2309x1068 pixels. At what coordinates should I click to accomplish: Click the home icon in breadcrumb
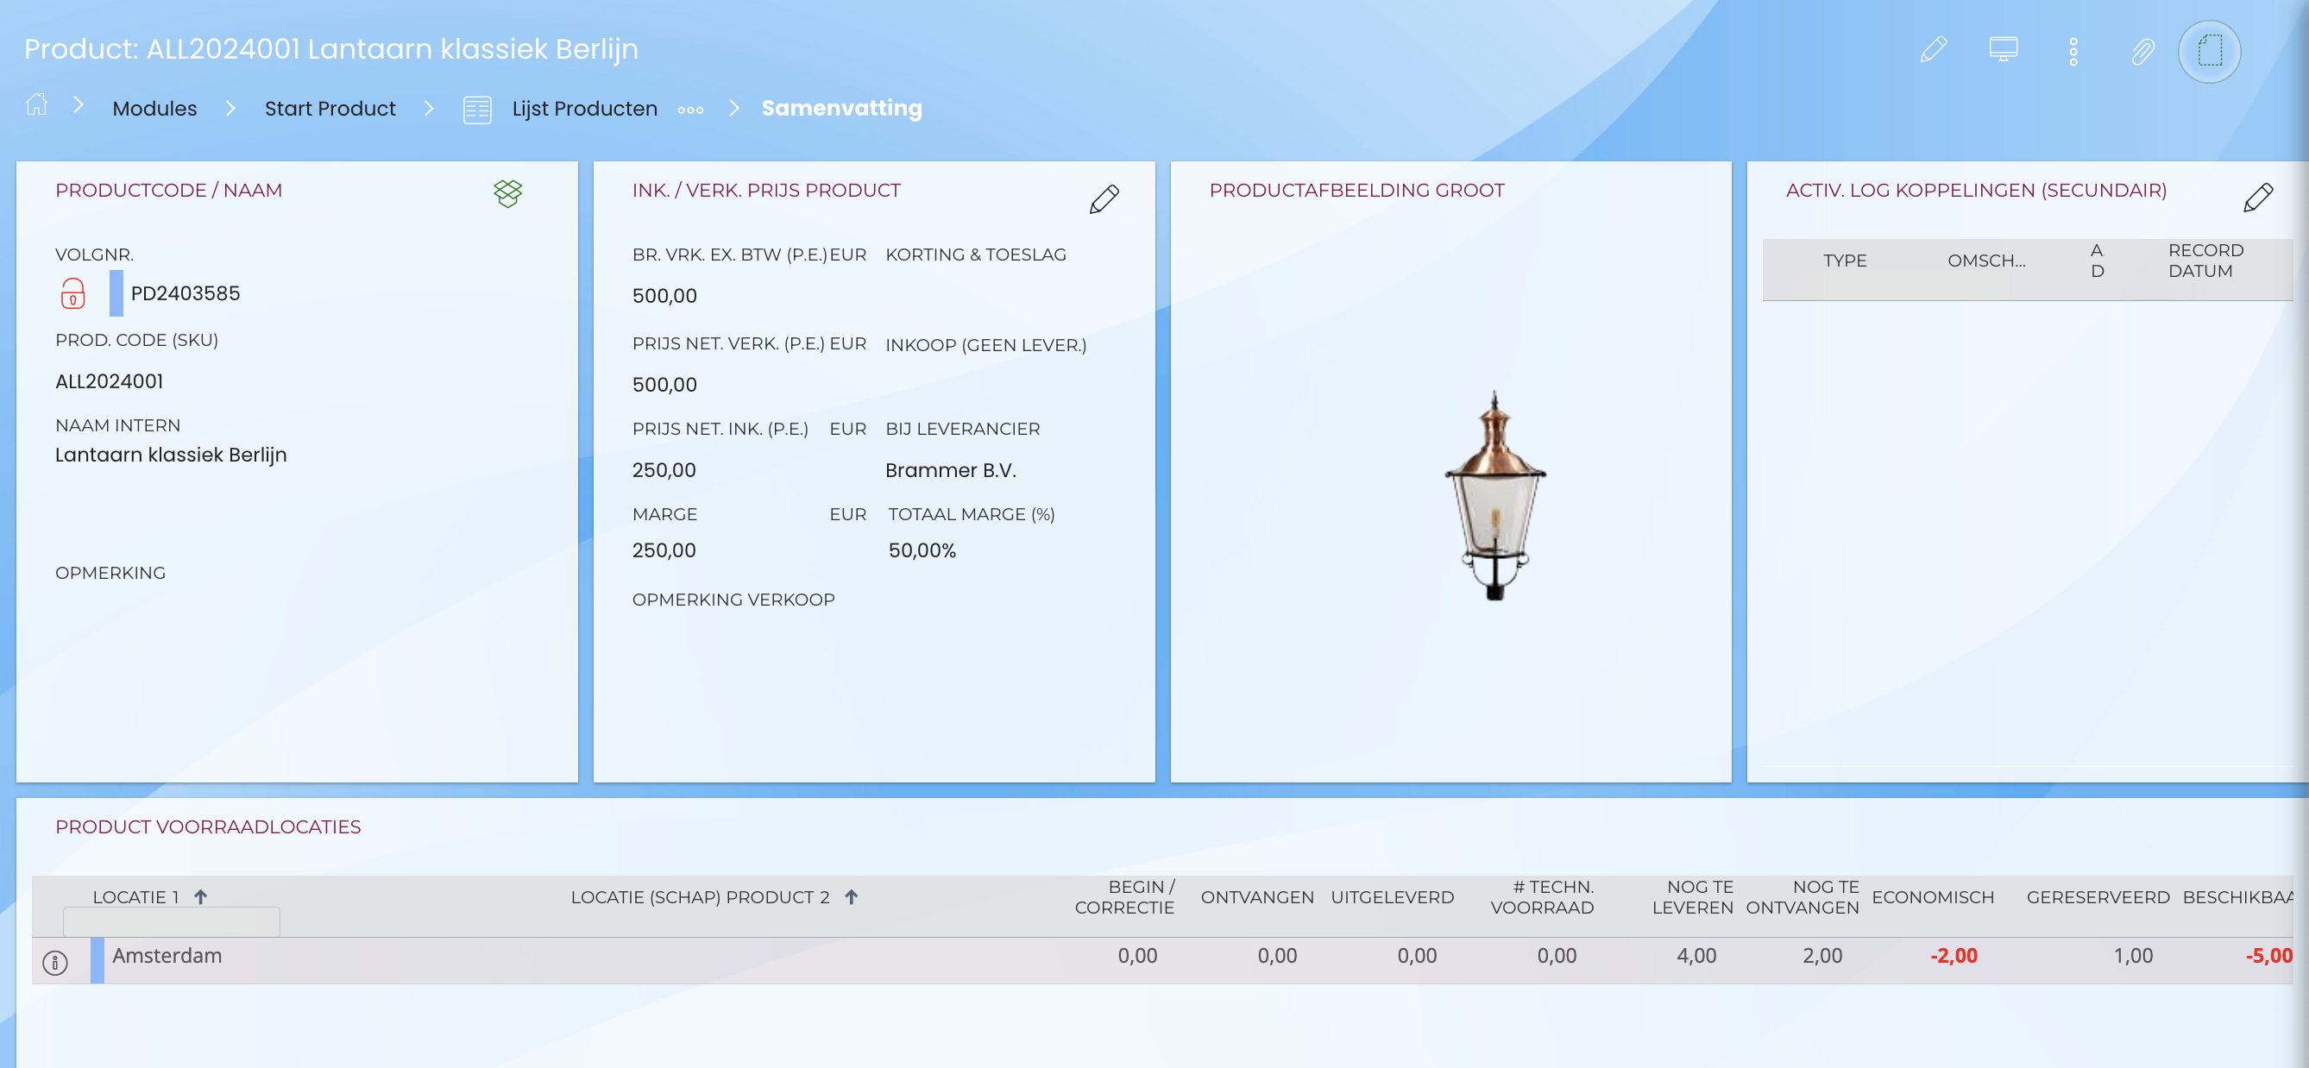(36, 106)
